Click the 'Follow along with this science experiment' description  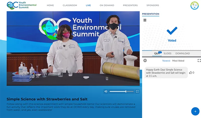tap(71, 107)
